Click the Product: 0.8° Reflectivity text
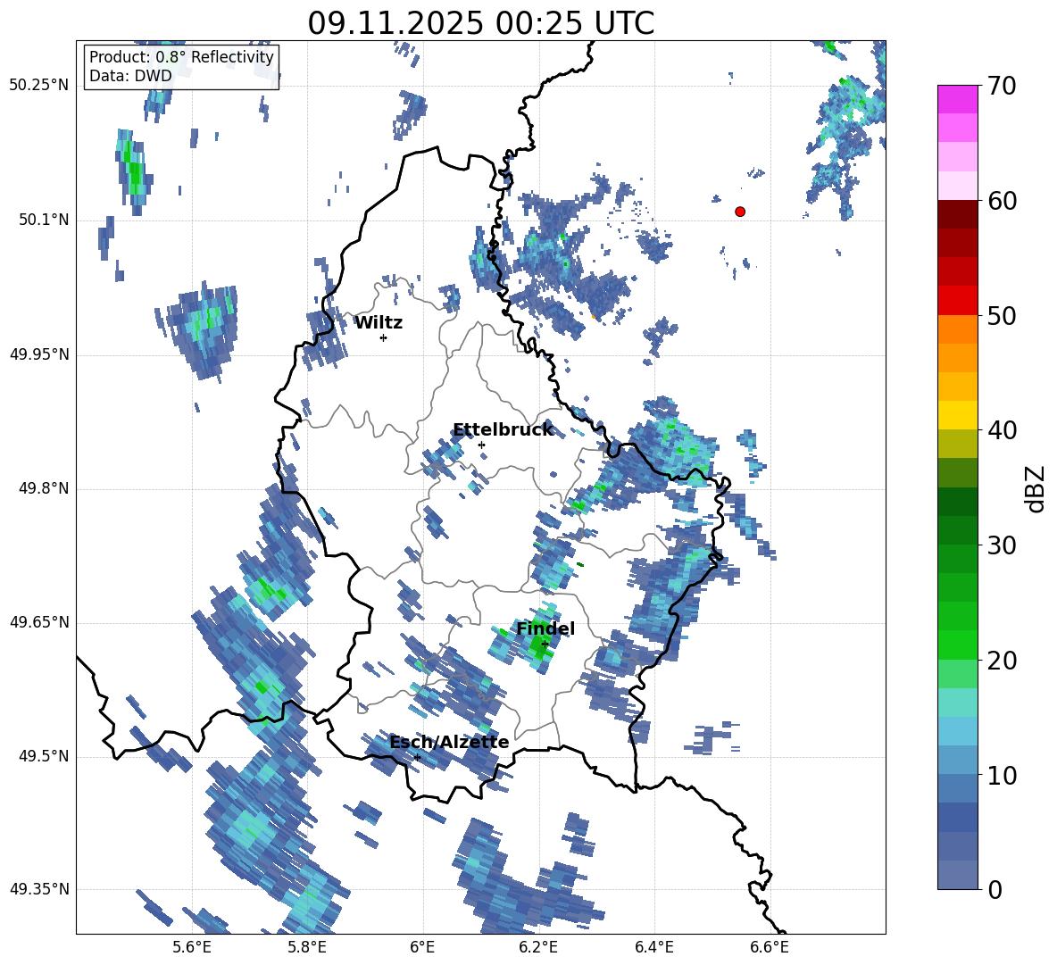1057x965 pixels. pyautogui.click(x=181, y=57)
